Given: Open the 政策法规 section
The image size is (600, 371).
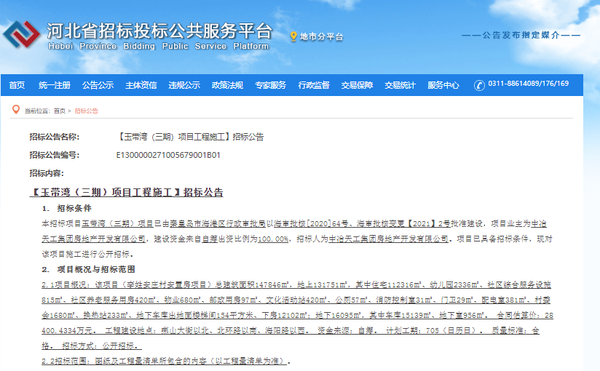Looking at the screenshot, I should point(227,85).
